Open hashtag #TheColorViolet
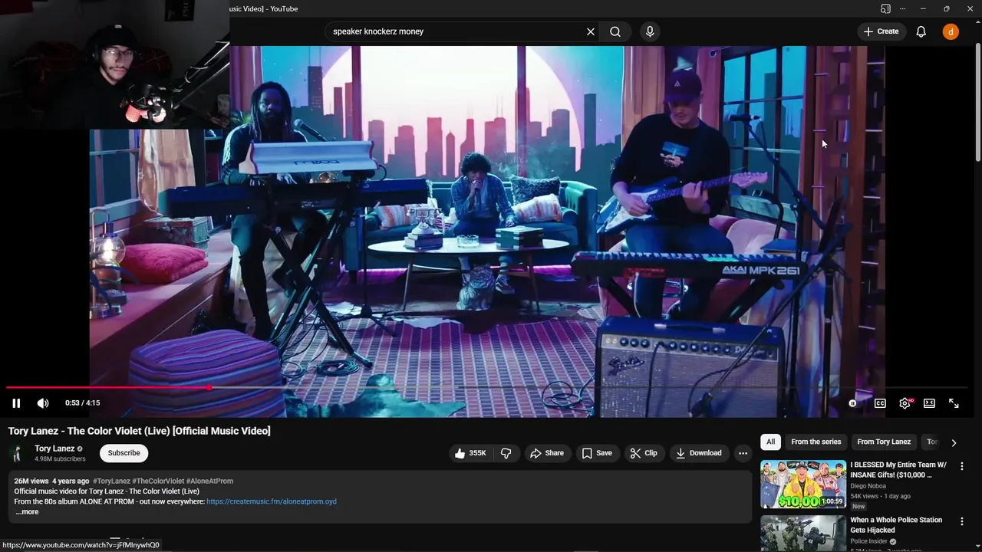This screenshot has width=982, height=552. 157,481
